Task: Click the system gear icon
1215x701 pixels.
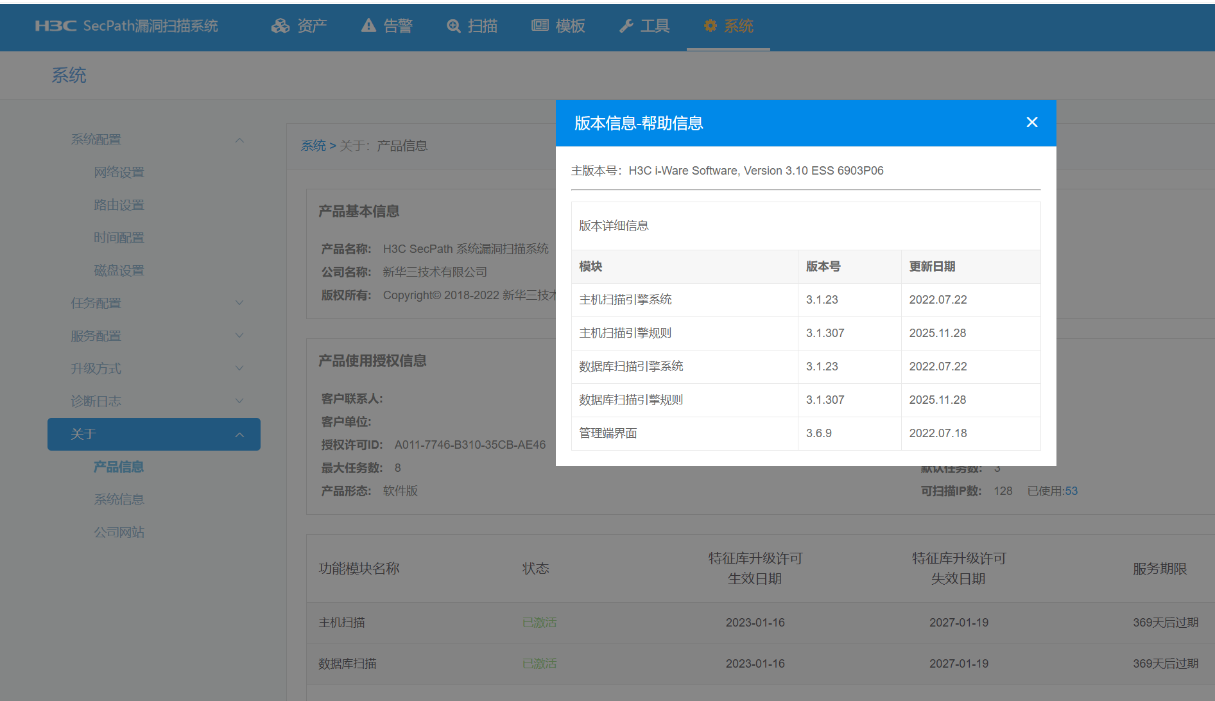Action: click(710, 26)
